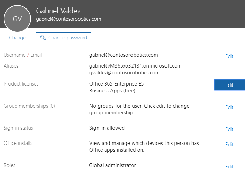Click the Office installs row label
Viewport: 245px width, 171px height.
(18, 143)
